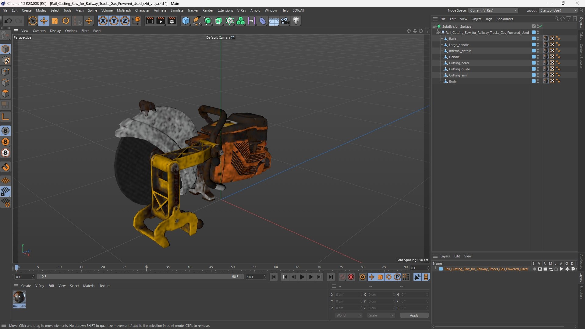Select the Move tool icon
The image size is (585, 329).
click(44, 21)
